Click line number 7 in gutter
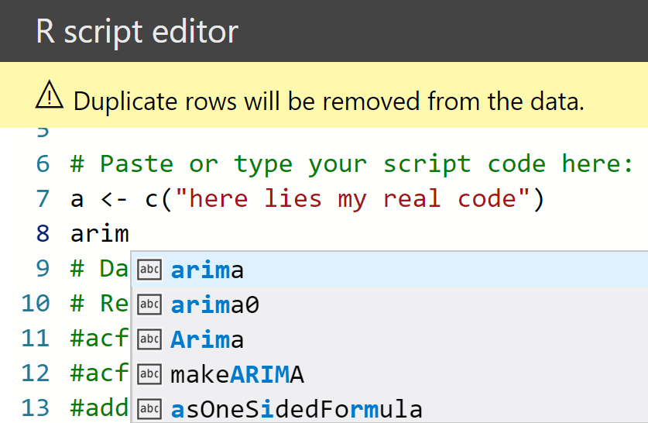Screen dimensions: 648x423 tap(42, 198)
